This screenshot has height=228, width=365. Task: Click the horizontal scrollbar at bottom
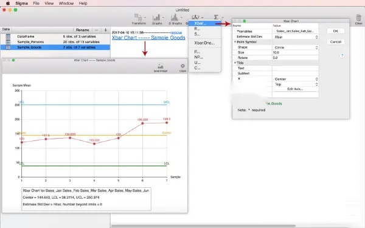[x=203, y=226]
